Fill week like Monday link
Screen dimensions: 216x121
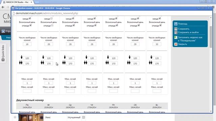pyautogui.click(x=190, y=39)
